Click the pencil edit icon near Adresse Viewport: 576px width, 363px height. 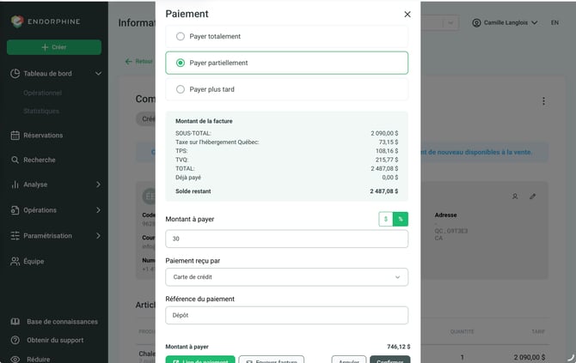[533, 197]
